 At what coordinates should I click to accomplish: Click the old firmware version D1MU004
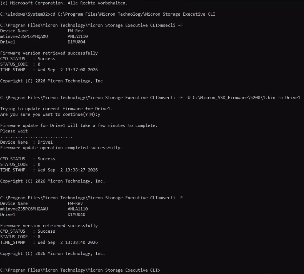point(76,42)
